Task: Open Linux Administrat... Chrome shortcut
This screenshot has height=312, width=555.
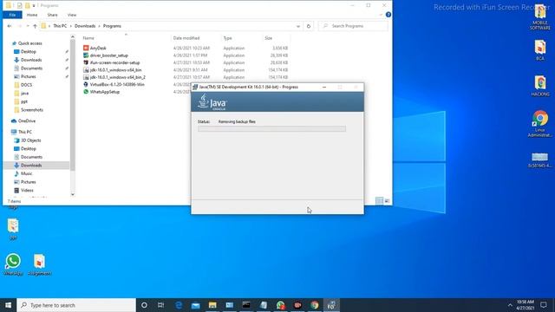Action: click(x=539, y=124)
